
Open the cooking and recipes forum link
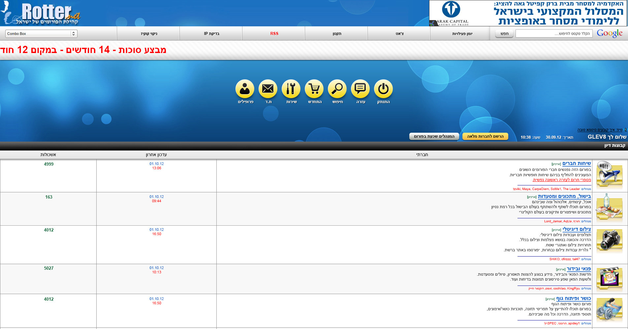point(564,196)
